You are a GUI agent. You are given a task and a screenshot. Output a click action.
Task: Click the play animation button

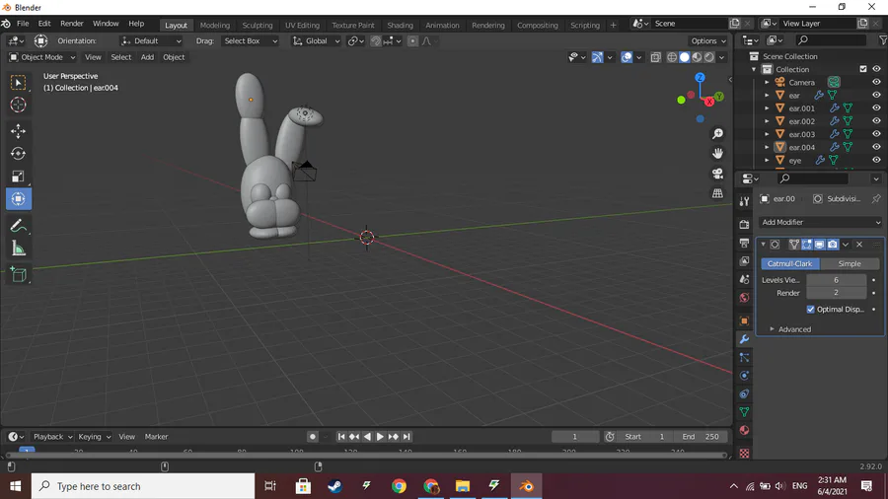point(380,437)
